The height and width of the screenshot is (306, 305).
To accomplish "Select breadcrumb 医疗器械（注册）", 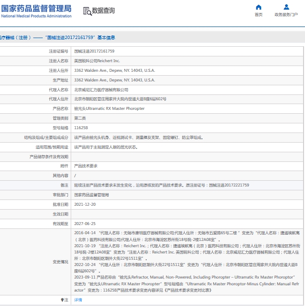I will pyautogui.click(x=14, y=37).
